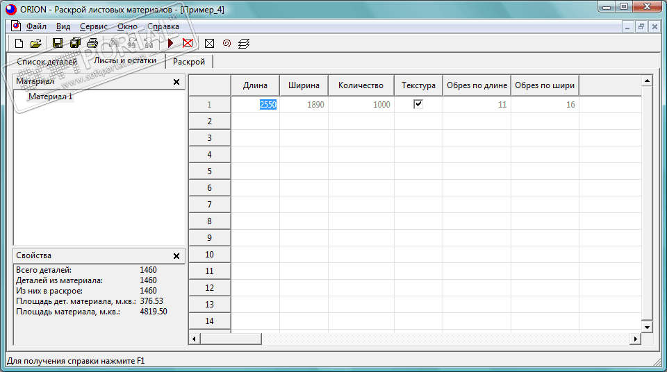The image size is (667, 372).
Task: Click the horizontal scrollbar left arrow
Action: (x=195, y=339)
